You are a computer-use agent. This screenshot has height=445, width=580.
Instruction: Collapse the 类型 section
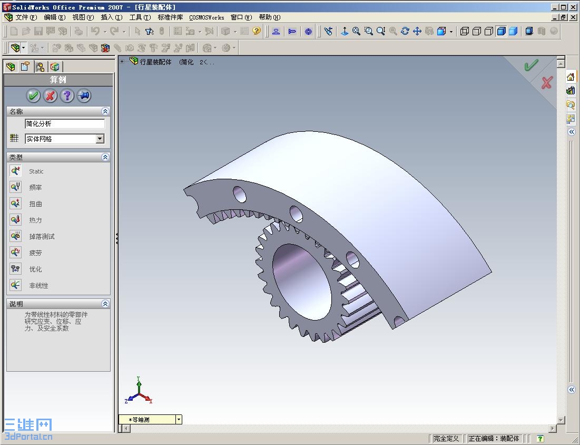[105, 157]
